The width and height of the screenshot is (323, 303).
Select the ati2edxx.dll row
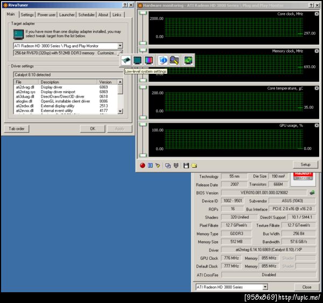[66, 106]
